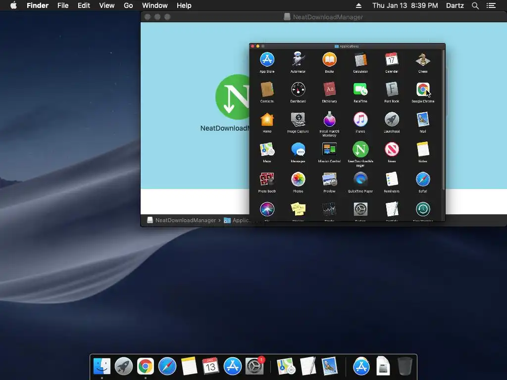
Task: Click the Reminders app icon
Action: 392,179
